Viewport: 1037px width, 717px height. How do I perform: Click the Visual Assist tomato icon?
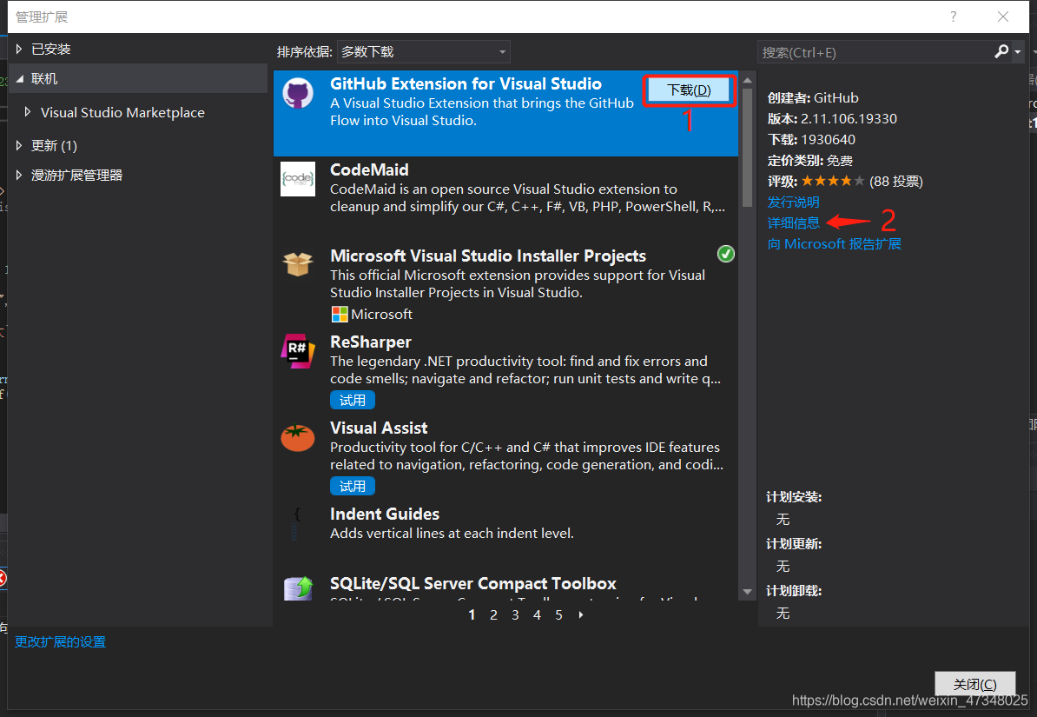click(298, 437)
